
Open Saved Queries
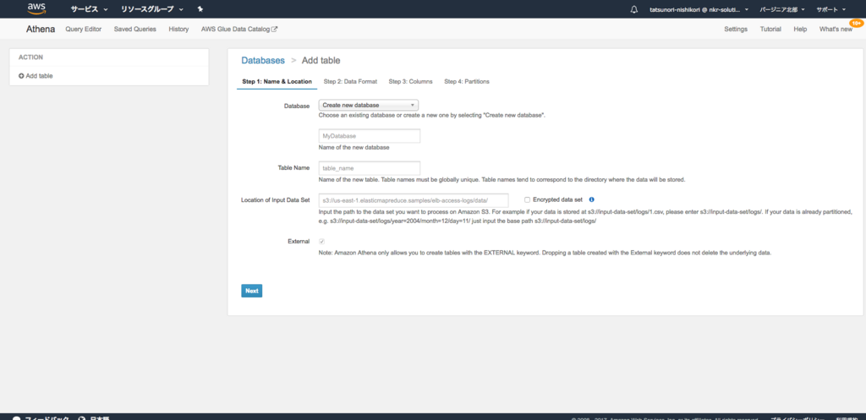135,30
